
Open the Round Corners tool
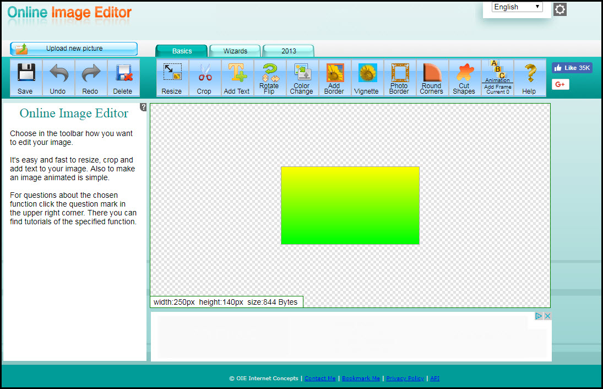pyautogui.click(x=432, y=77)
